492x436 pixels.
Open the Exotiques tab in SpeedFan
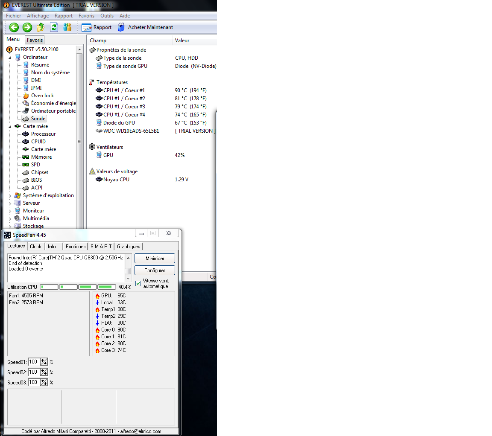(76, 246)
